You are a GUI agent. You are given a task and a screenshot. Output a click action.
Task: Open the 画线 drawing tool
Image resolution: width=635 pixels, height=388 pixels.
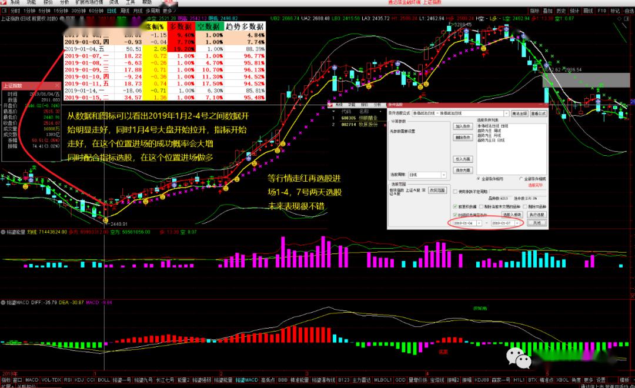(x=588, y=11)
